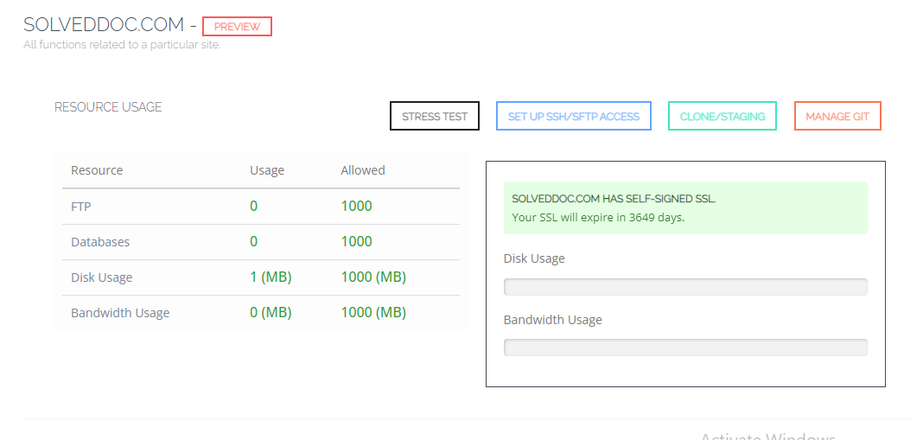
Task: Select the FTP row label
Action: click(x=81, y=207)
